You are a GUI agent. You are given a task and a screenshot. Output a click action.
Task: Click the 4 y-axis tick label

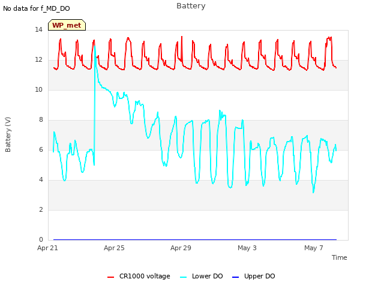[41, 180]
